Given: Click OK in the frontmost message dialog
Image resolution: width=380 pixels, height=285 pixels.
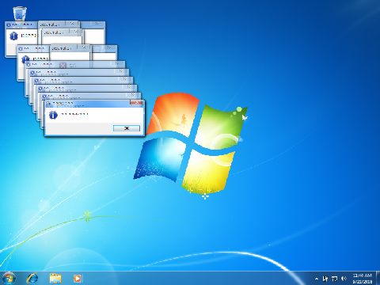Looking at the screenshot, I should pos(127,128).
